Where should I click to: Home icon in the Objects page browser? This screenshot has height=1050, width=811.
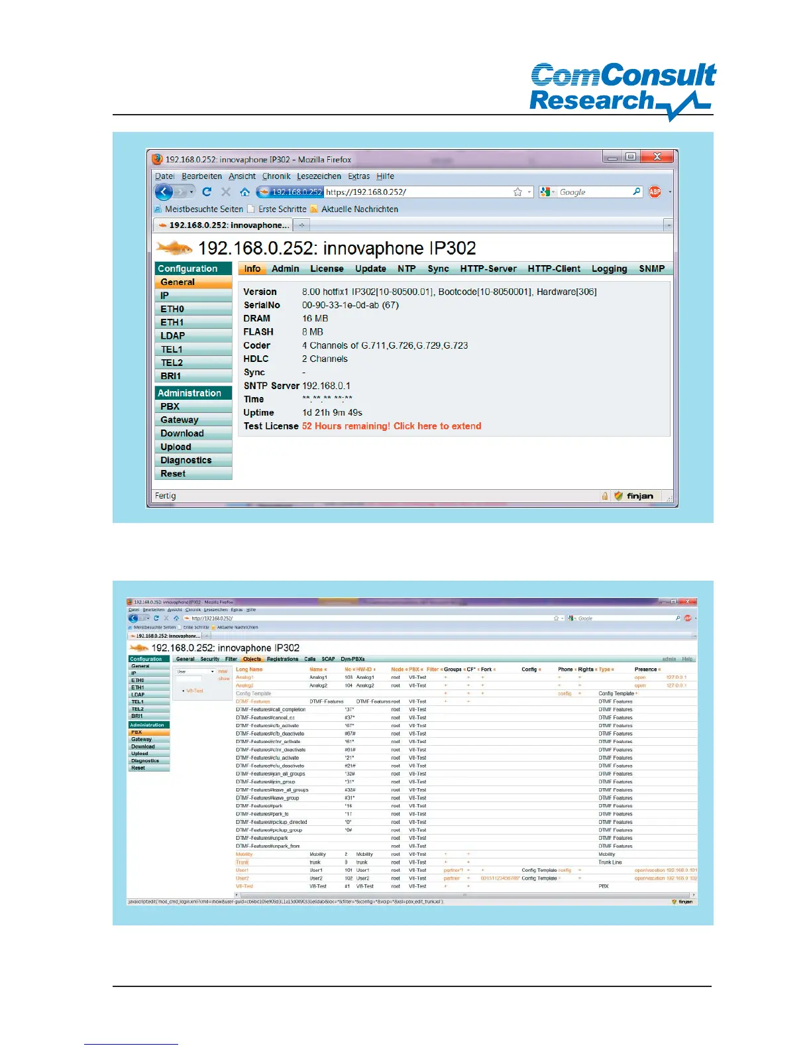pos(176,618)
